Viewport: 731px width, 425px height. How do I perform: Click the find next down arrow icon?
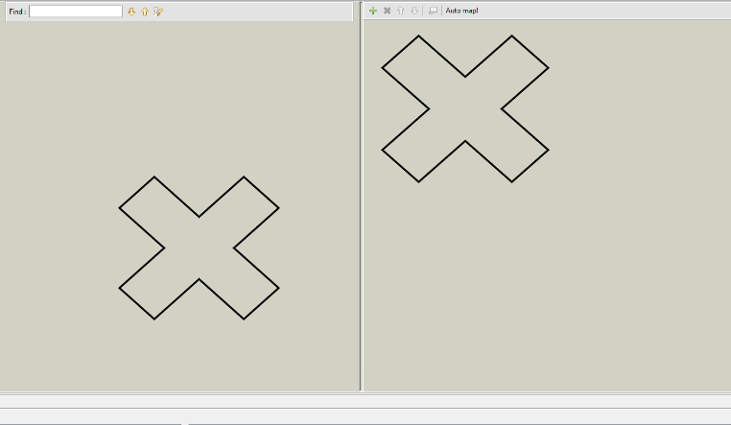(131, 12)
